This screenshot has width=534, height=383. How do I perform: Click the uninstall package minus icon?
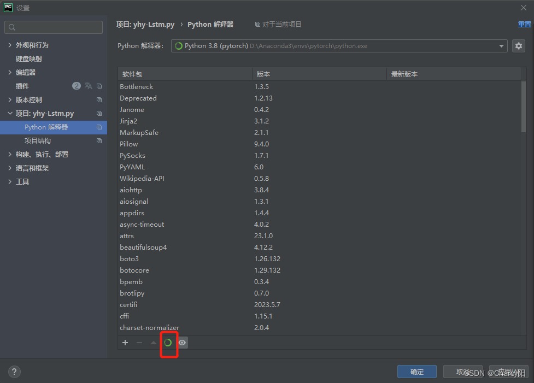click(139, 343)
